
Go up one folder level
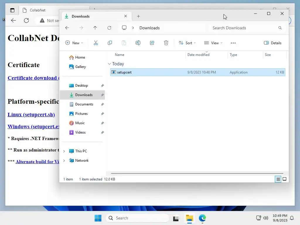[95, 28]
